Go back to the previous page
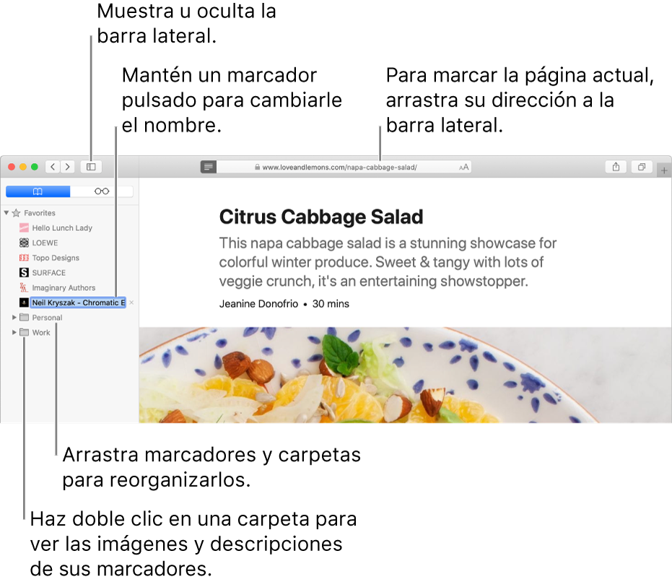 pyautogui.click(x=53, y=167)
